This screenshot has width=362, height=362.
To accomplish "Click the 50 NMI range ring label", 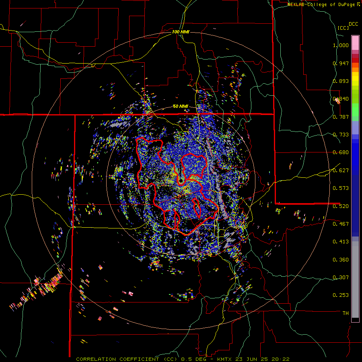I will pos(181,107).
